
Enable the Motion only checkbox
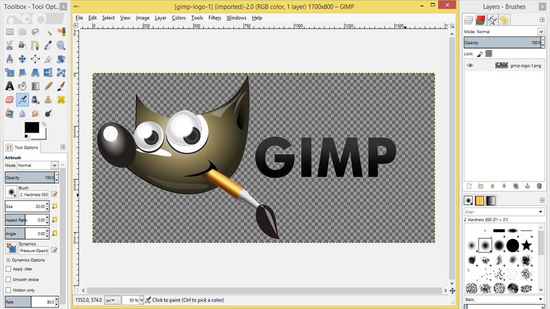(x=8, y=290)
